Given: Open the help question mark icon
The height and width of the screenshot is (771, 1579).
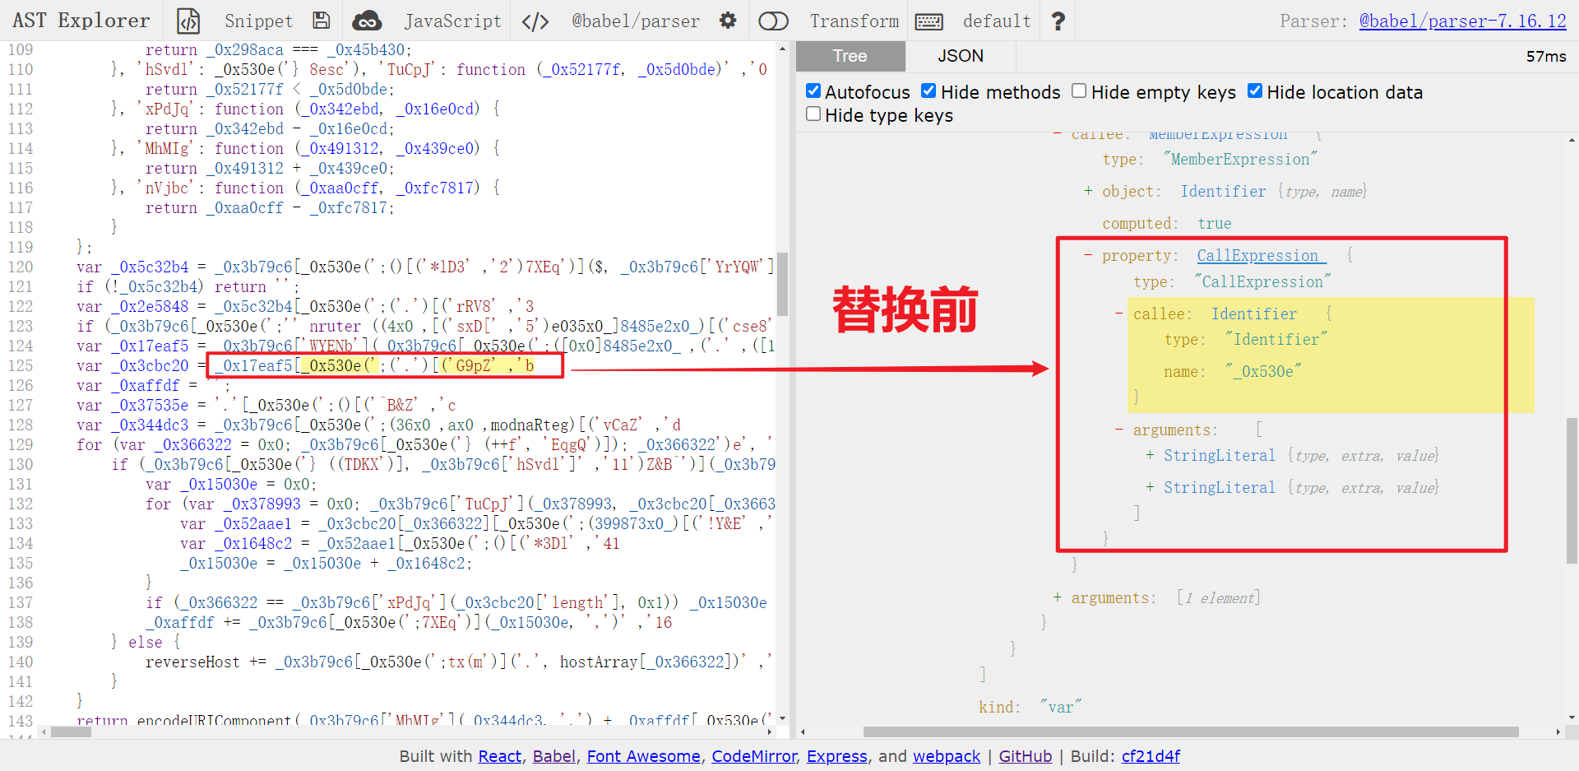Looking at the screenshot, I should (1058, 21).
